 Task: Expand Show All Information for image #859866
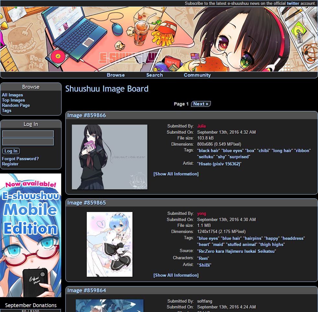(176, 174)
